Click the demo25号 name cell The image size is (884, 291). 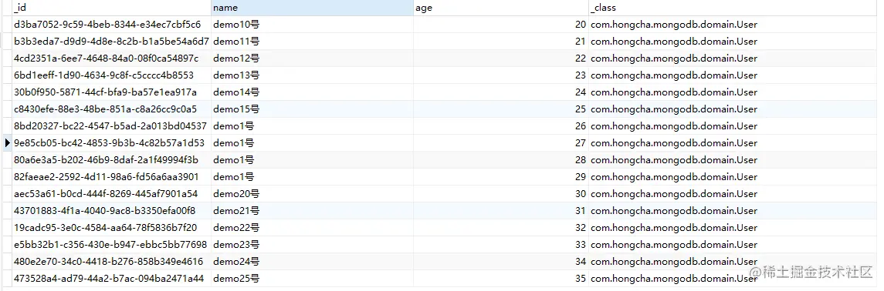point(312,278)
